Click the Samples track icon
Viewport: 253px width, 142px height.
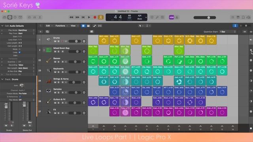pos(48,91)
